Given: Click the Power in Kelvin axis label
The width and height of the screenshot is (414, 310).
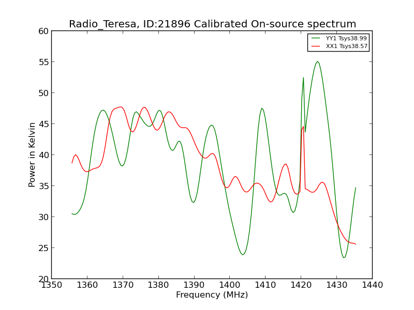Looking at the screenshot, I should pos(32,154).
